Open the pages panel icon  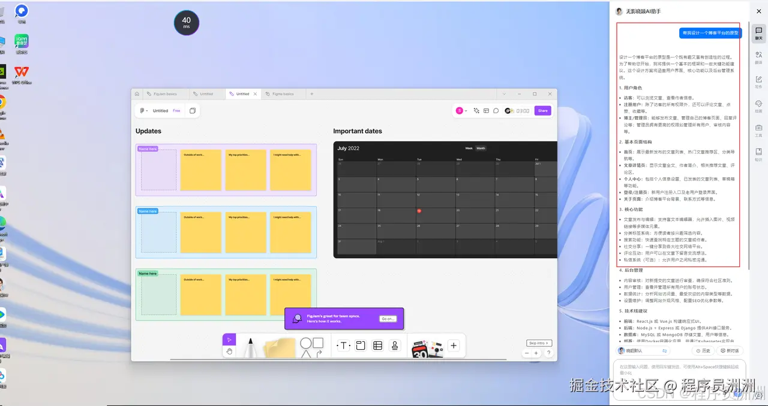point(193,111)
